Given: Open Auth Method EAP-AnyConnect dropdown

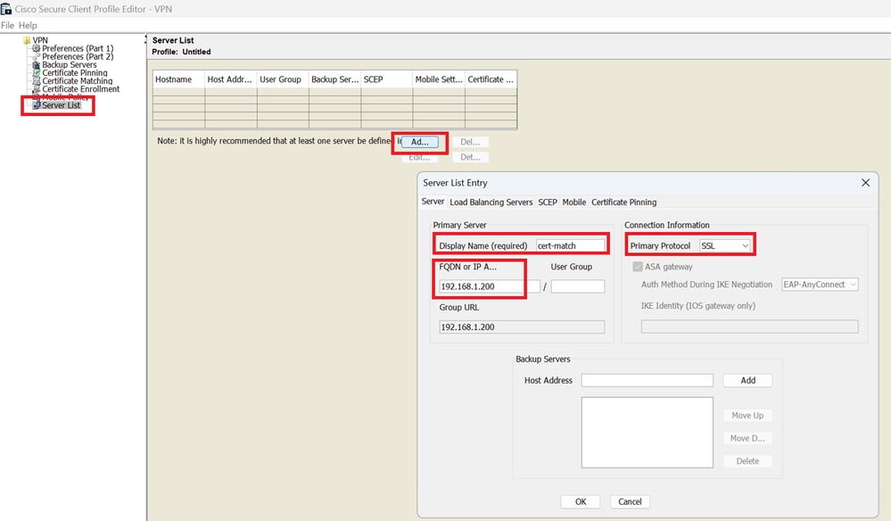Looking at the screenshot, I should [x=820, y=284].
